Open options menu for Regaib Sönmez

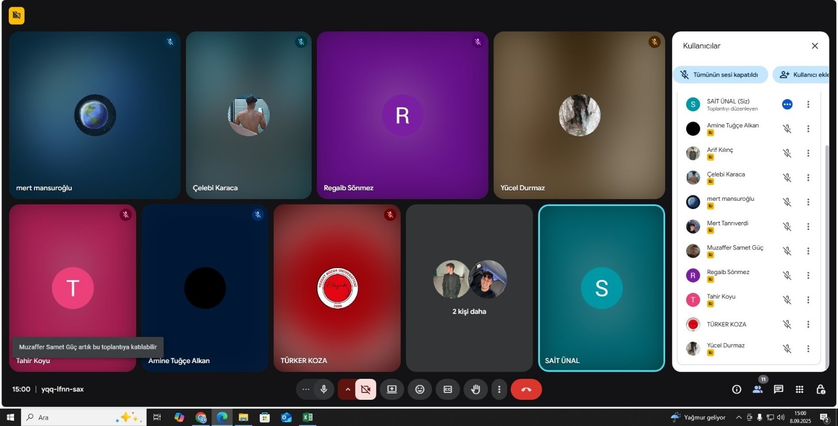(x=808, y=276)
